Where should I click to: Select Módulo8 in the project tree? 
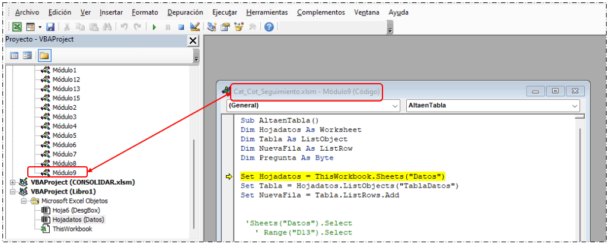tap(65, 163)
